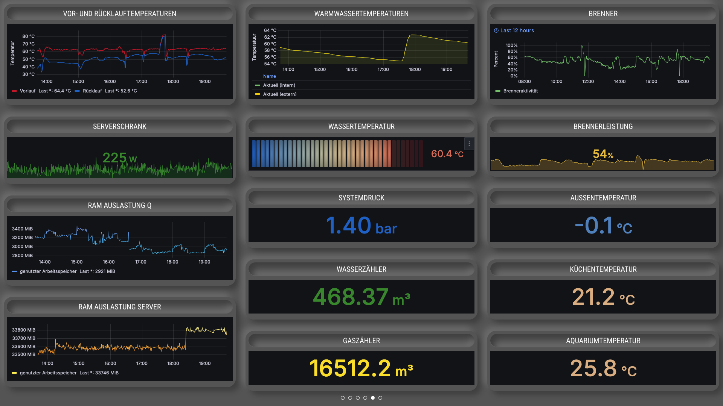
Task: Select the second playlist page dot
Action: click(x=350, y=398)
